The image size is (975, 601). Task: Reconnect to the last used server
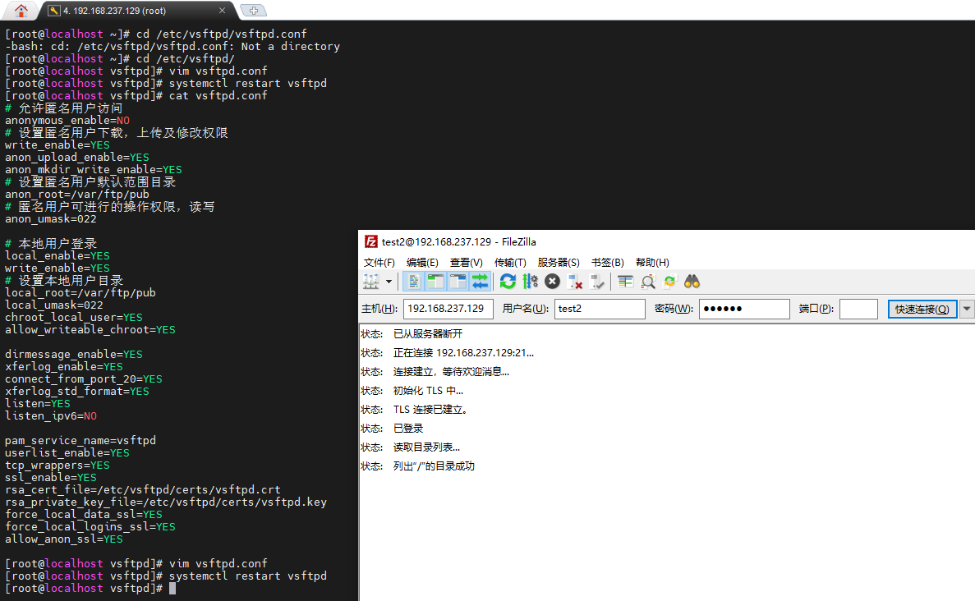pyautogui.click(x=597, y=282)
